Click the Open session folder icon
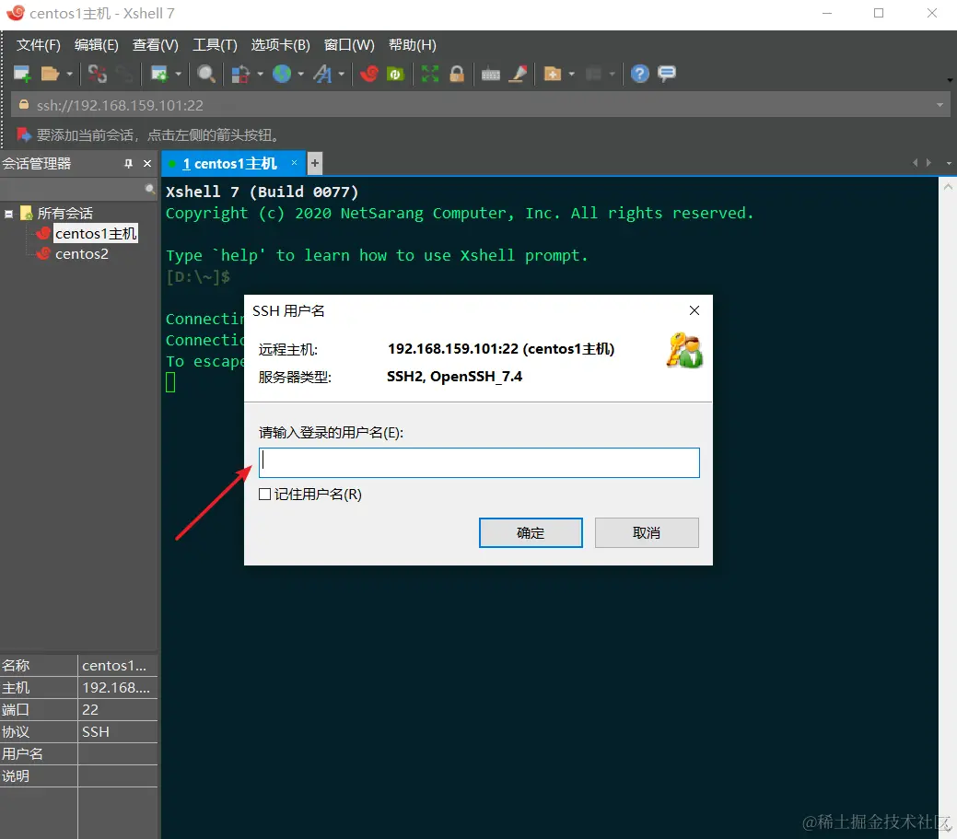The image size is (957, 839). click(x=50, y=74)
